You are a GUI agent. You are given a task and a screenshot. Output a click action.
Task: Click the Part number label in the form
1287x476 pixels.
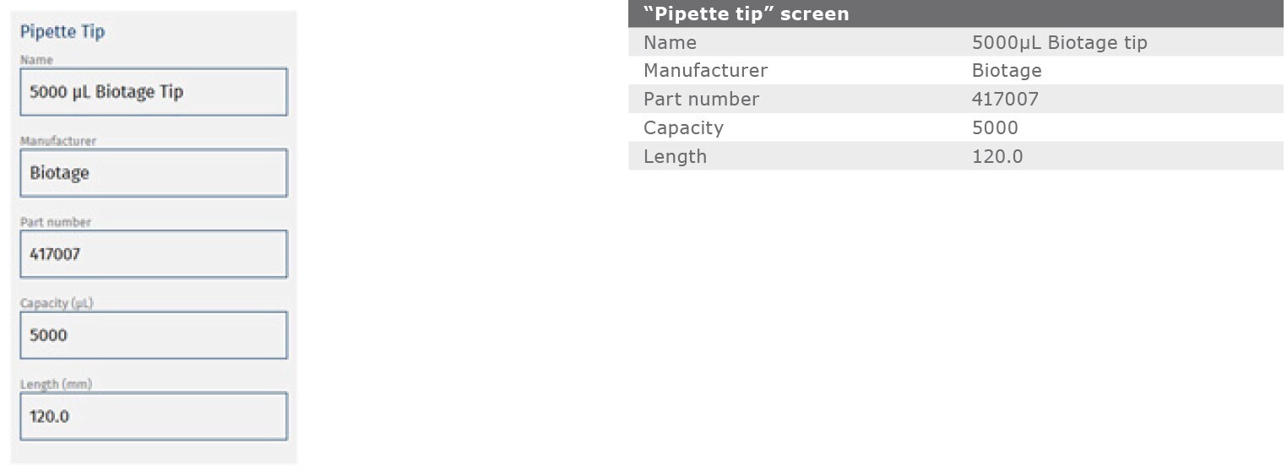click(55, 222)
